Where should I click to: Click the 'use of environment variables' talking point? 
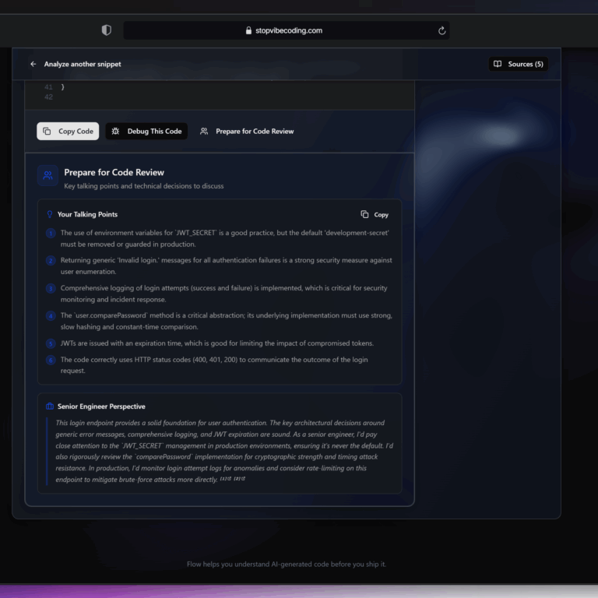pos(224,238)
